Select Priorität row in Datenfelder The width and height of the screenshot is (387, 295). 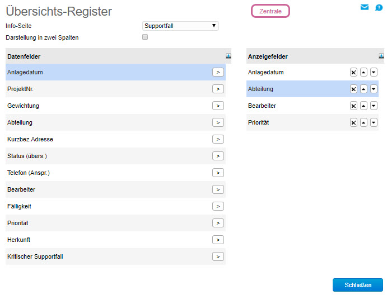(115, 223)
